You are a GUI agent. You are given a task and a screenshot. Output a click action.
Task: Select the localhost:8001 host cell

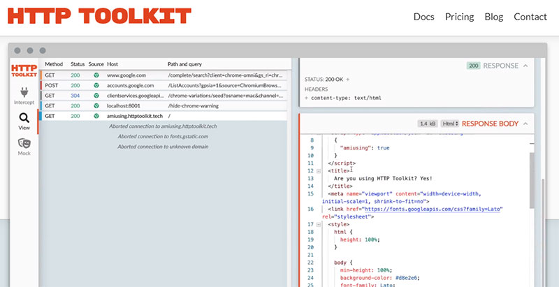pyautogui.click(x=124, y=105)
